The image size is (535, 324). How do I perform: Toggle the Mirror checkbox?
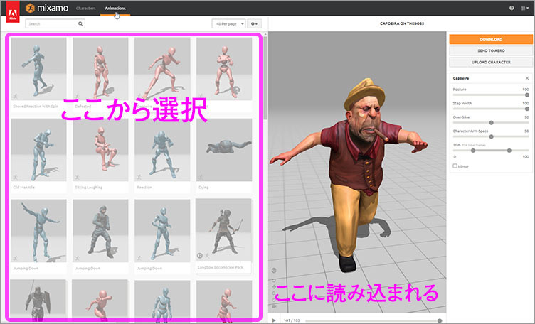(x=455, y=166)
